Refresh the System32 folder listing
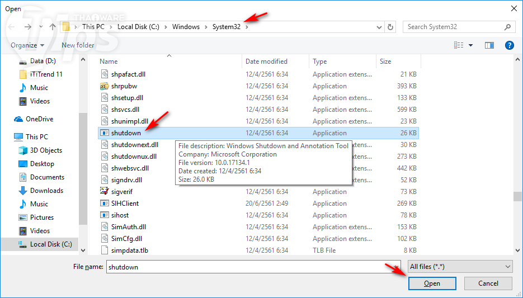This screenshot has height=298, width=523. [x=390, y=27]
